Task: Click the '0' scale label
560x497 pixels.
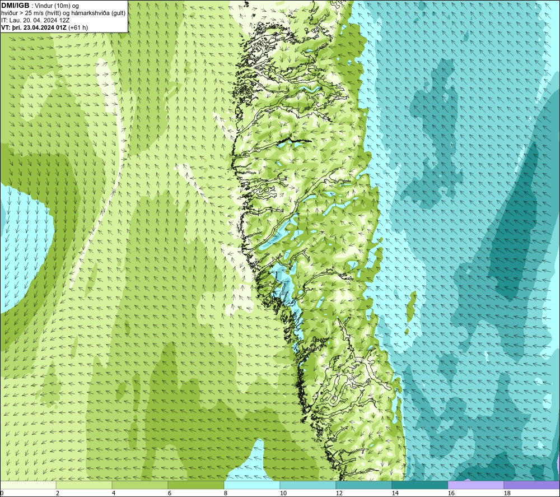Action: pyautogui.click(x=2, y=494)
